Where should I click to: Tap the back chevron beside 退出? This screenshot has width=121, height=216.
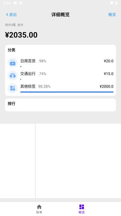[7, 14]
